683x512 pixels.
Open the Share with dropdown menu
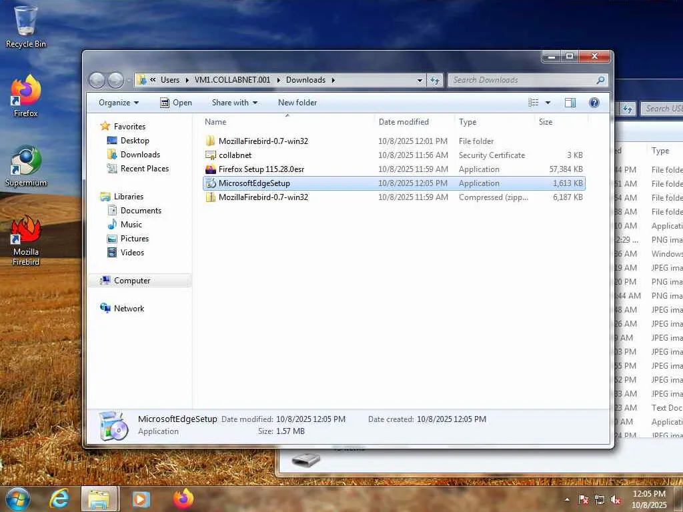[x=234, y=103]
